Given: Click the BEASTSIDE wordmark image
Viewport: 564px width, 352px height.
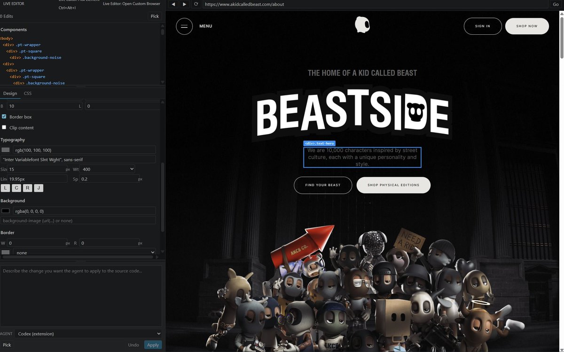Looking at the screenshot, I should pyautogui.click(x=352, y=115).
